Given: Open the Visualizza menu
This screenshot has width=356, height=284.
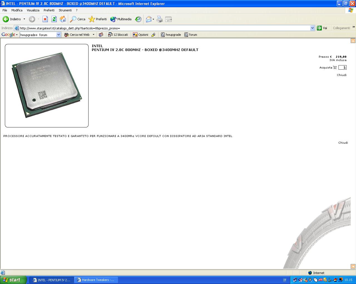Looking at the screenshot, I should point(33,10).
